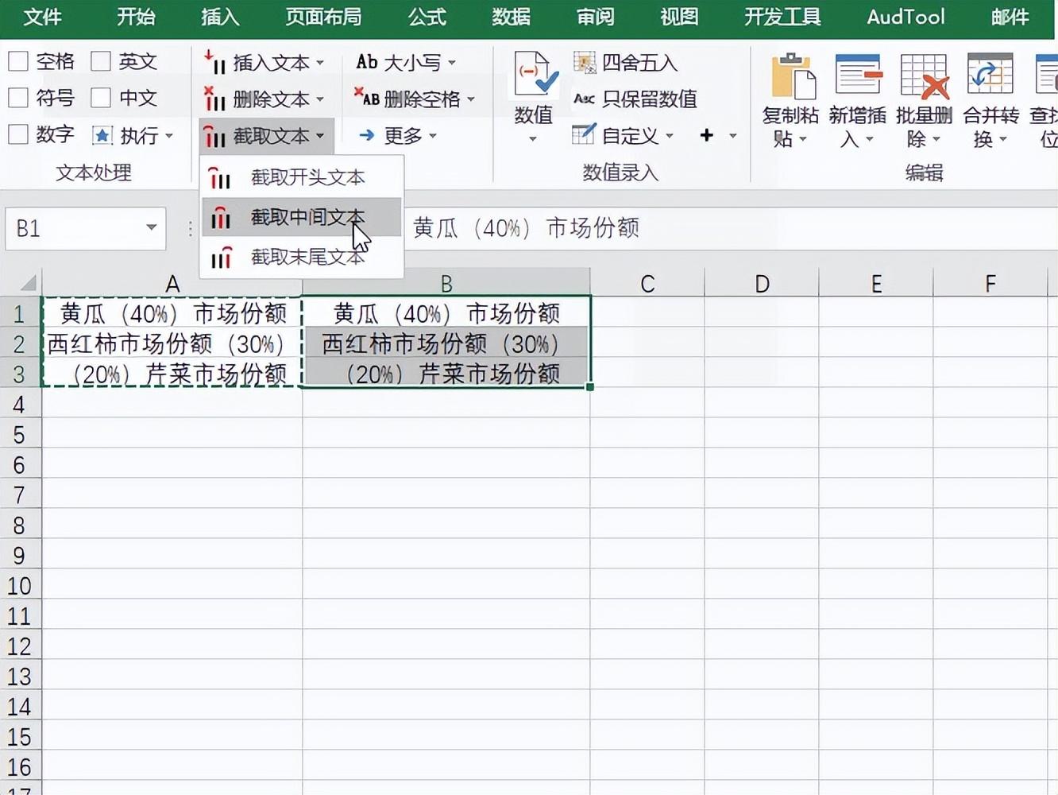The width and height of the screenshot is (1058, 795).
Task: Switch to the 数据 tab
Action: pos(511,17)
